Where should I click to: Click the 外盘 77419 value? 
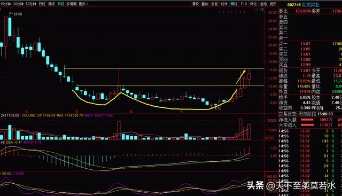(x=305, y=91)
